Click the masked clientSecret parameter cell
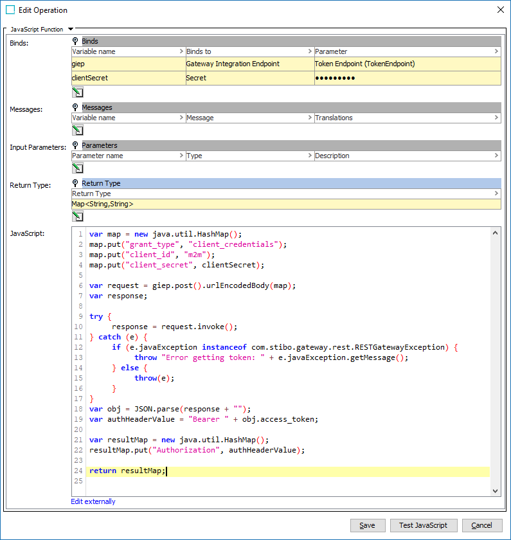Screen dimensions: 511x540 click(x=406, y=78)
